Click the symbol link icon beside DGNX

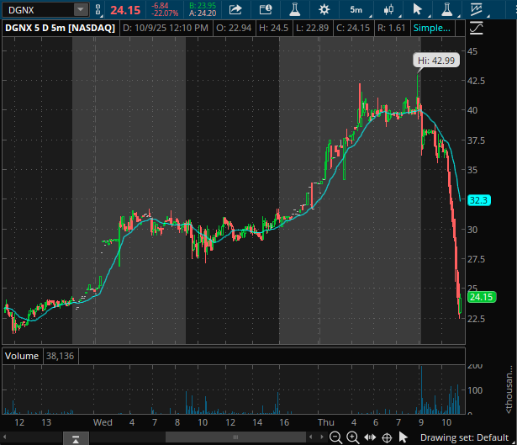tap(98, 10)
